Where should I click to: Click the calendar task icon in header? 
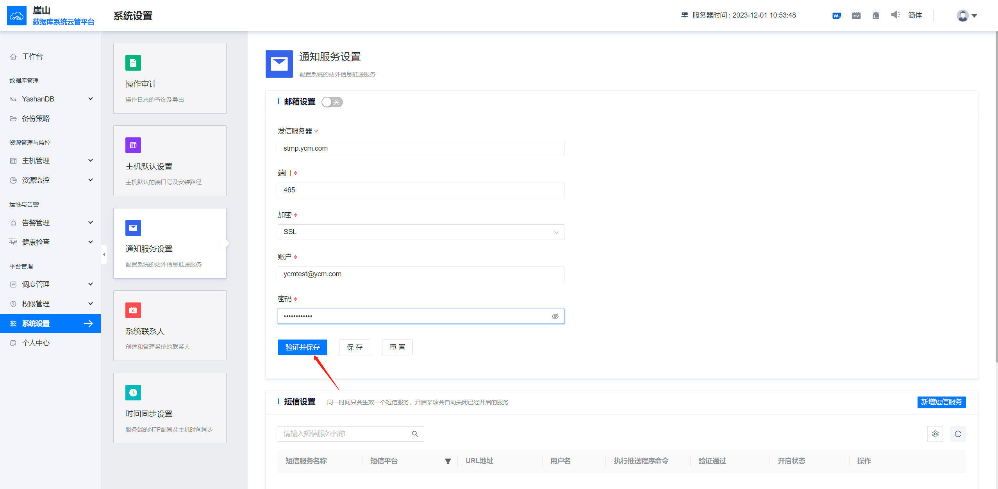[856, 16]
